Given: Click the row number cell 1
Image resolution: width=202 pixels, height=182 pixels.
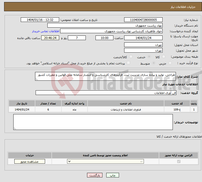Looking at the screenshot, I should click(194, 110).
